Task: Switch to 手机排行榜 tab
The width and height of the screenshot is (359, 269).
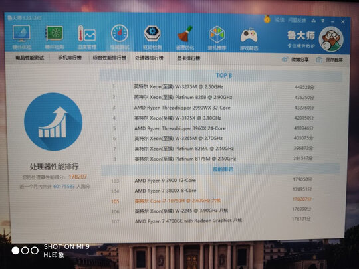Action: point(70,58)
